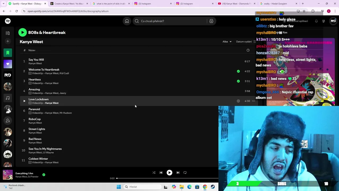Open more options for Love Lockdown
Screen dimensions: 339x191
pyautogui.click(x=253, y=101)
